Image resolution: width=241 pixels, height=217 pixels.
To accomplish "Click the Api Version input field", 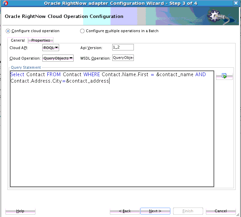I will [123, 47].
